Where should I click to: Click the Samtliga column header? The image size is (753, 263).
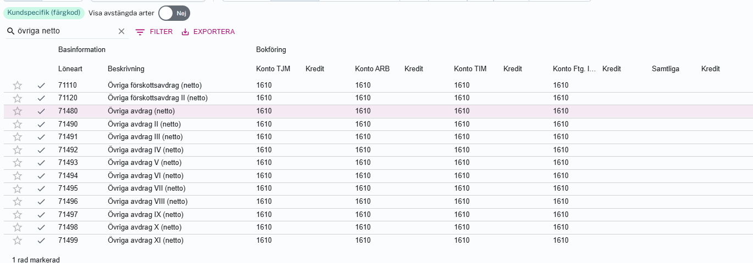665,69
